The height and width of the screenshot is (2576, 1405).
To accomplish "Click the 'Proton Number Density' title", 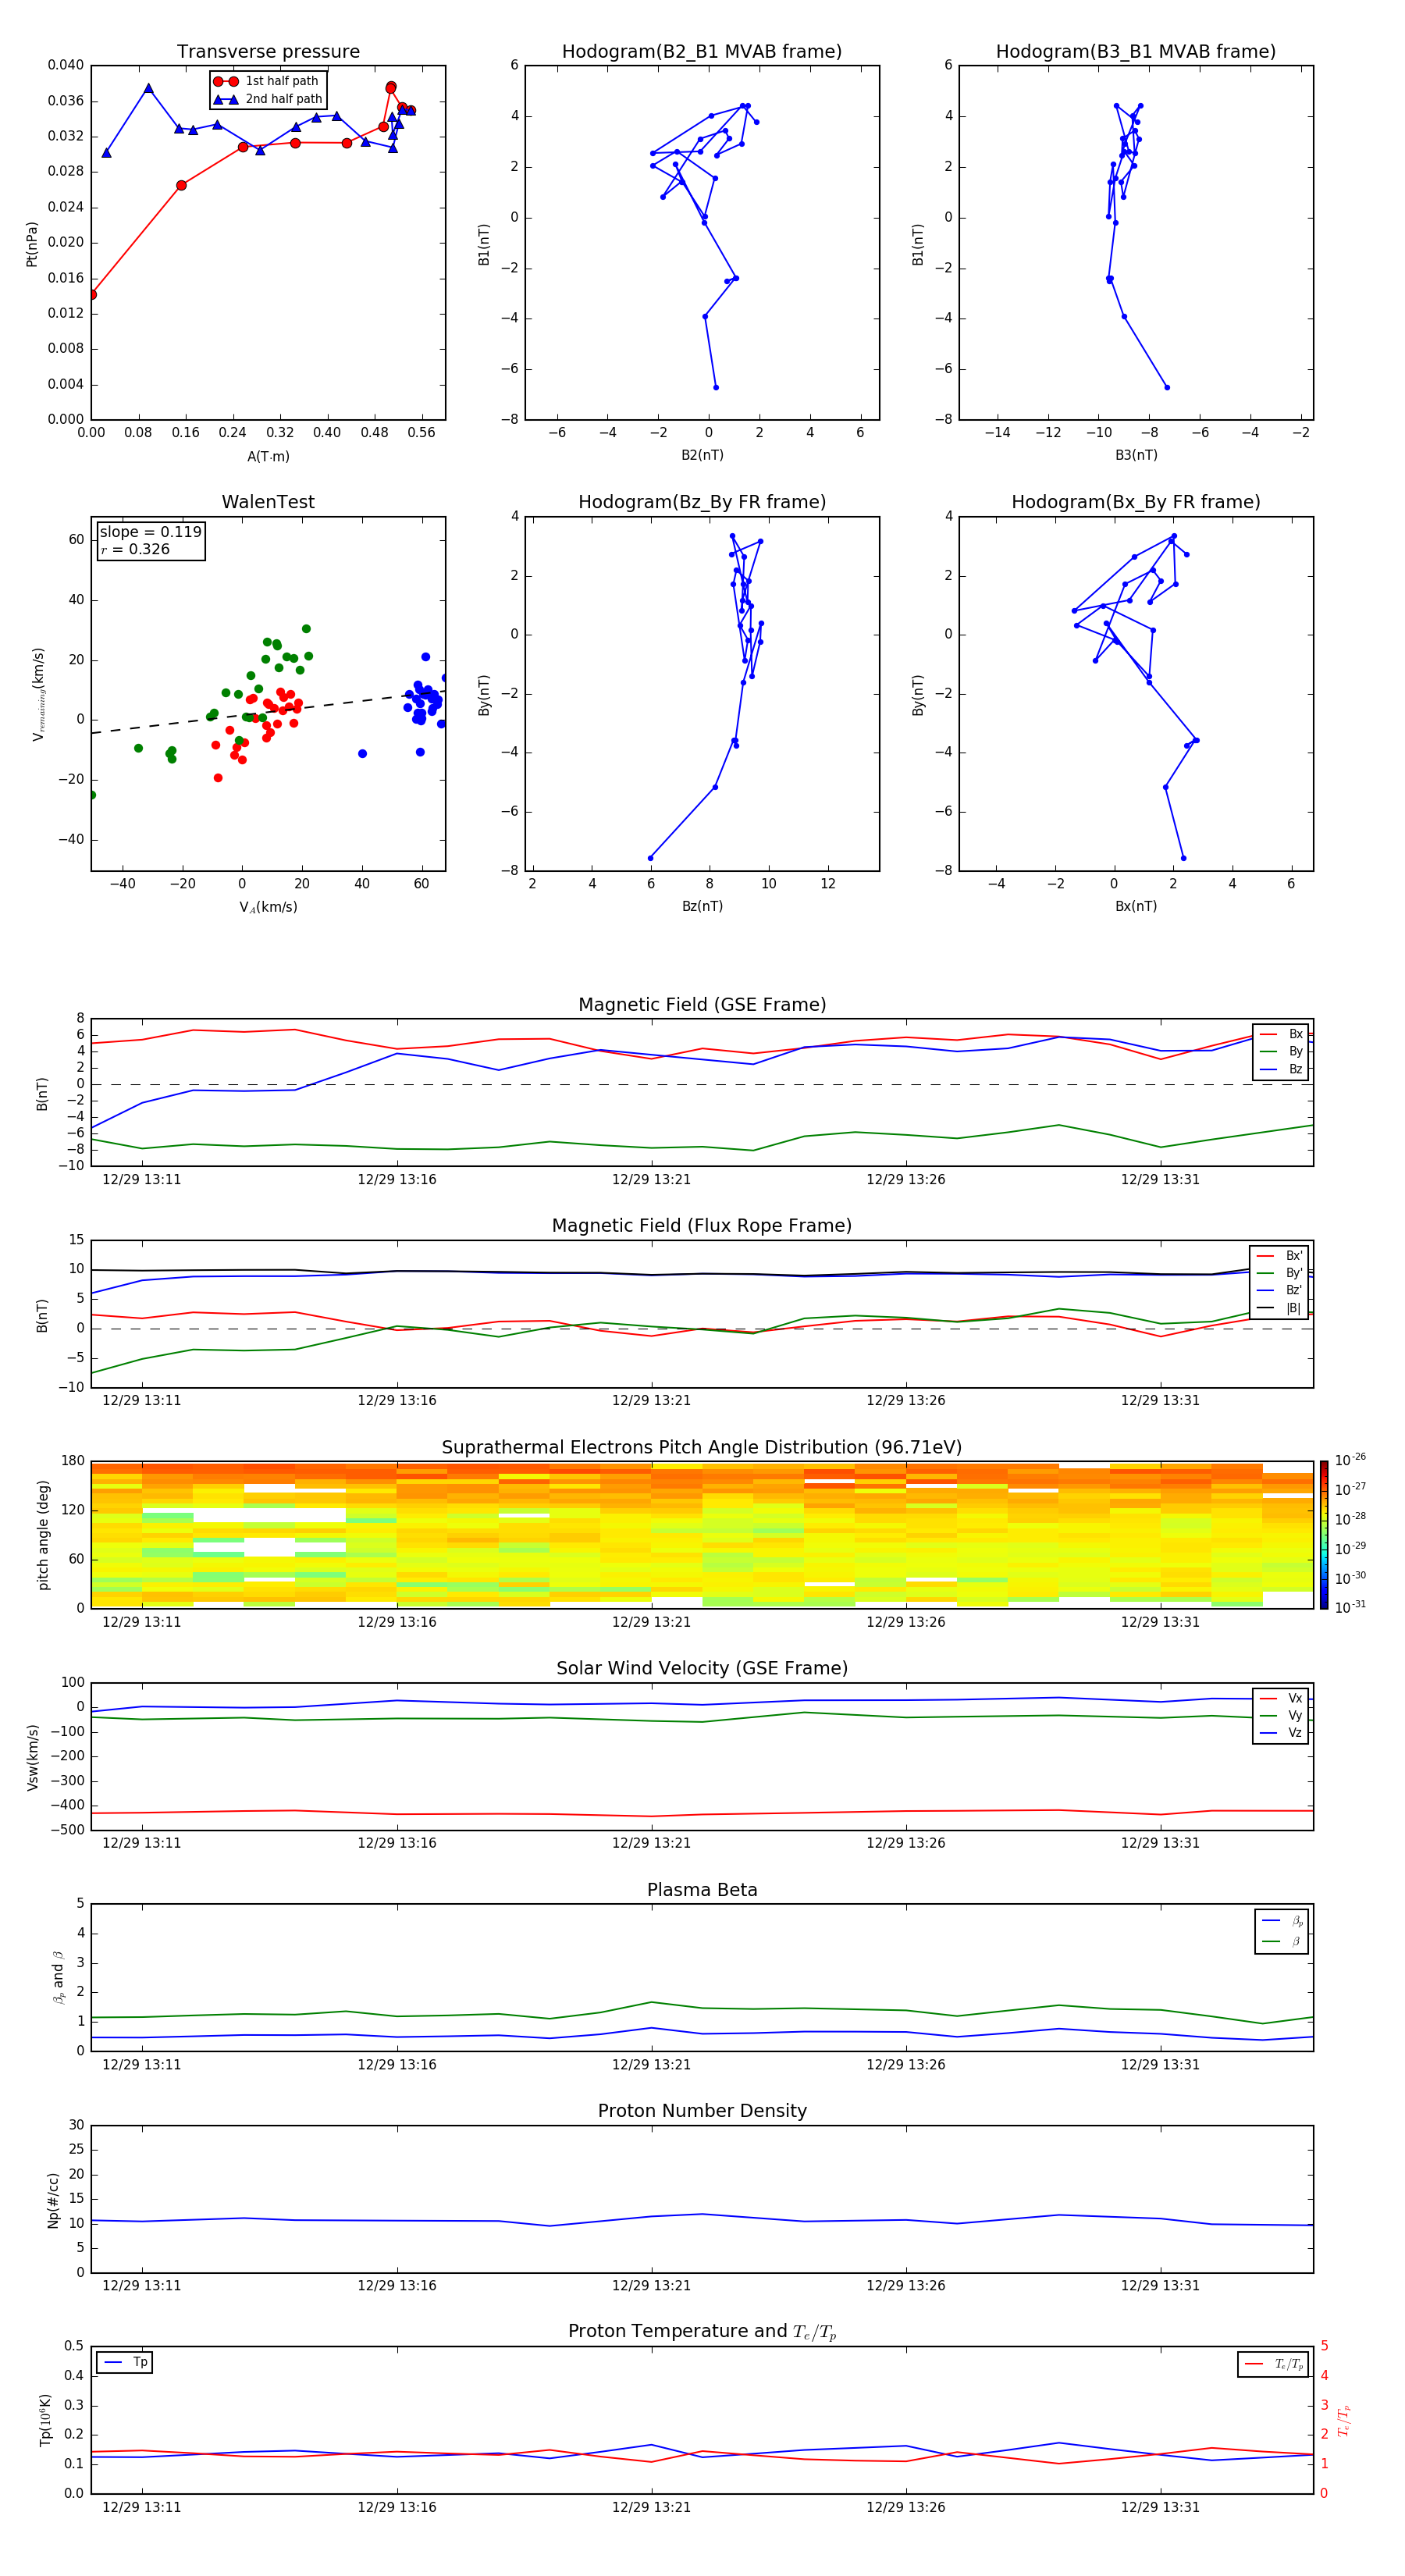I will pos(702,2111).
